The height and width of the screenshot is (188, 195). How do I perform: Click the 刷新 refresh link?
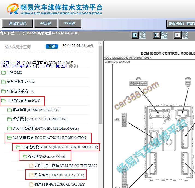click(73, 66)
